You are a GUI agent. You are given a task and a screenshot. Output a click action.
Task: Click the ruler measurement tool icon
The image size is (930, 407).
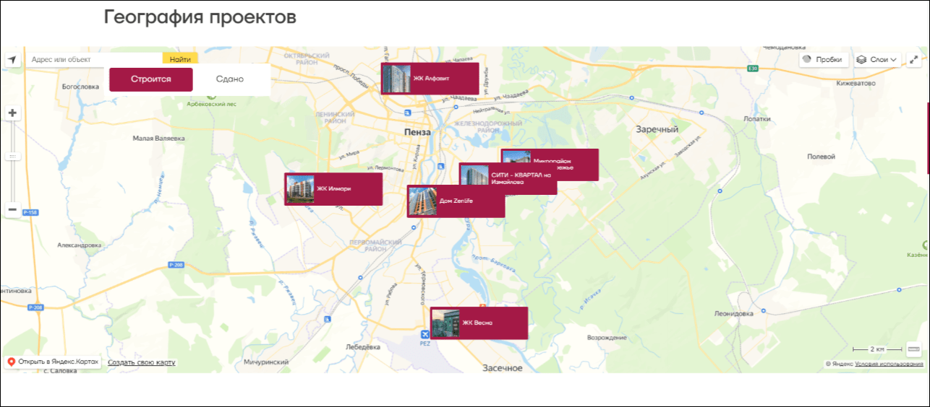[913, 349]
